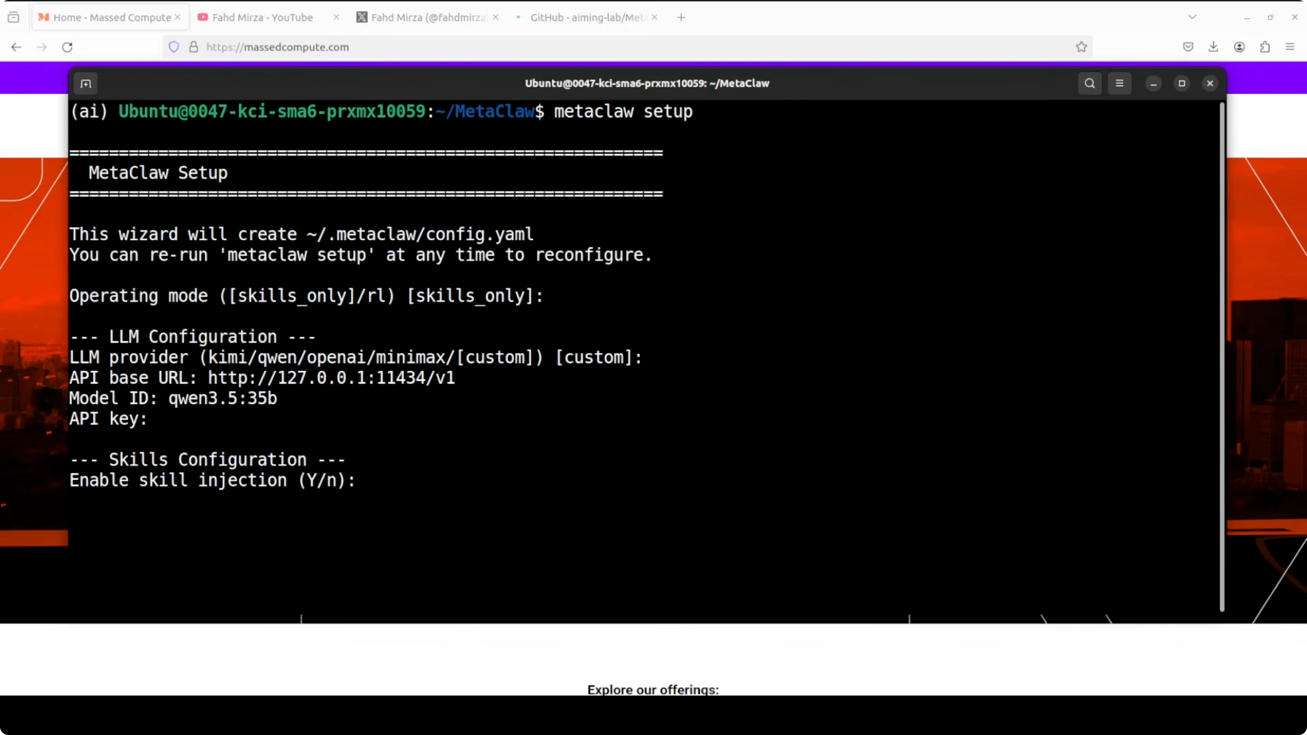Click the tracking protection shield icon
The image size is (1307, 735).
pyautogui.click(x=174, y=47)
